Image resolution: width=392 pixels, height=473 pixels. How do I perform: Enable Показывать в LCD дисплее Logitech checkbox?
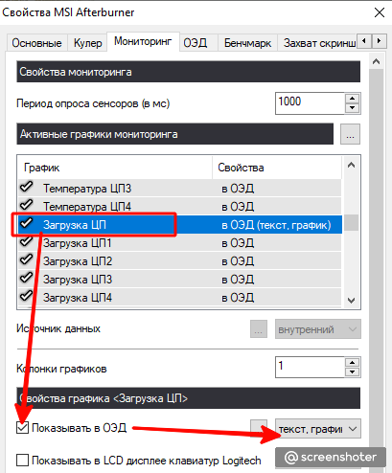pos(22,461)
